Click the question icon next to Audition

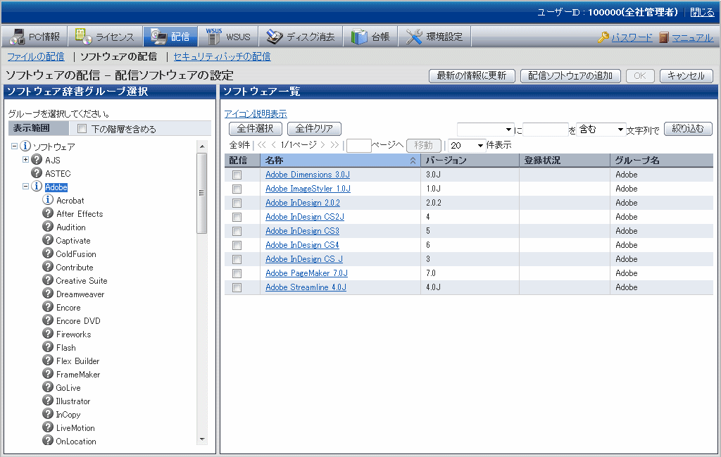[48, 226]
